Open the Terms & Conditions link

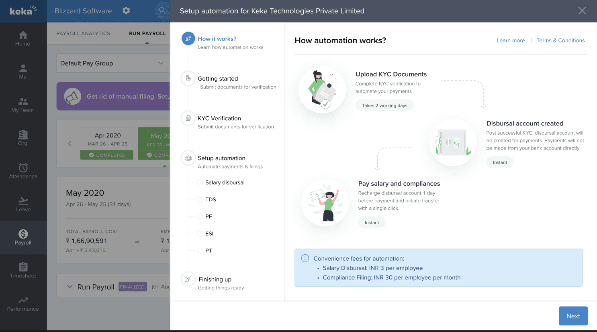click(x=560, y=40)
